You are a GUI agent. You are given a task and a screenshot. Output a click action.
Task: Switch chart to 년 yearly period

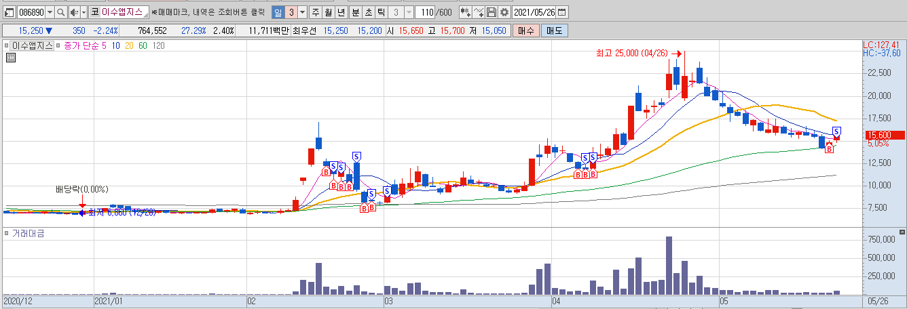pyautogui.click(x=342, y=12)
